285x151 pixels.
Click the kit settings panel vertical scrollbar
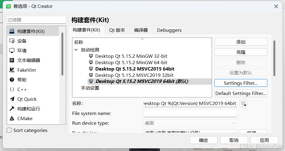click(x=274, y=58)
